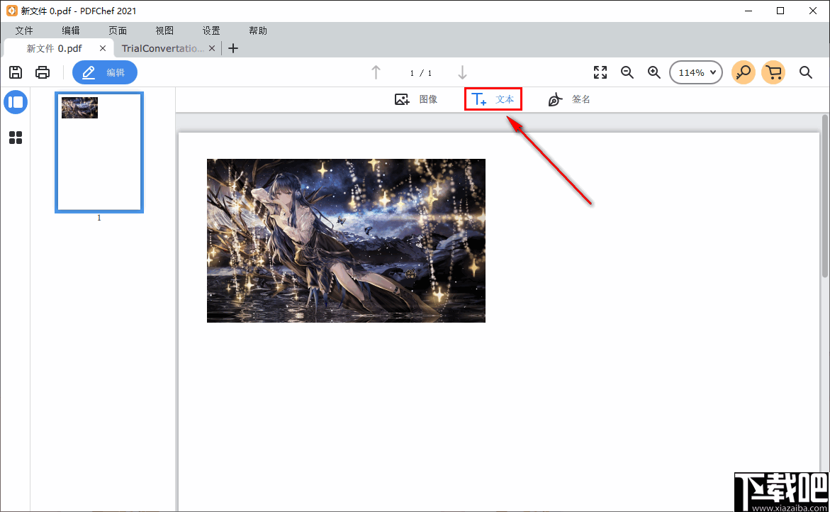Viewport: 830px width, 512px height.
Task: Zoom in using the magnifier plus icon
Action: pos(654,72)
